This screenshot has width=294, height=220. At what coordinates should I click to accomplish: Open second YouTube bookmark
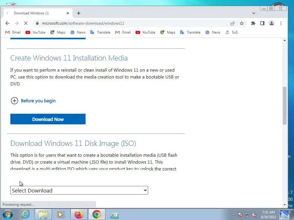145,32
